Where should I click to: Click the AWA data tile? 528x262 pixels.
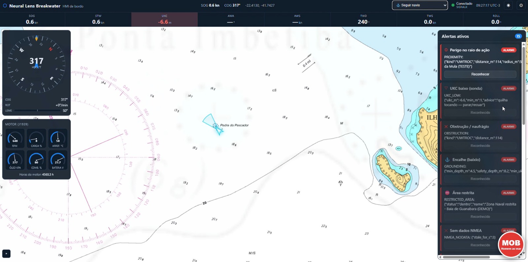tap(231, 19)
